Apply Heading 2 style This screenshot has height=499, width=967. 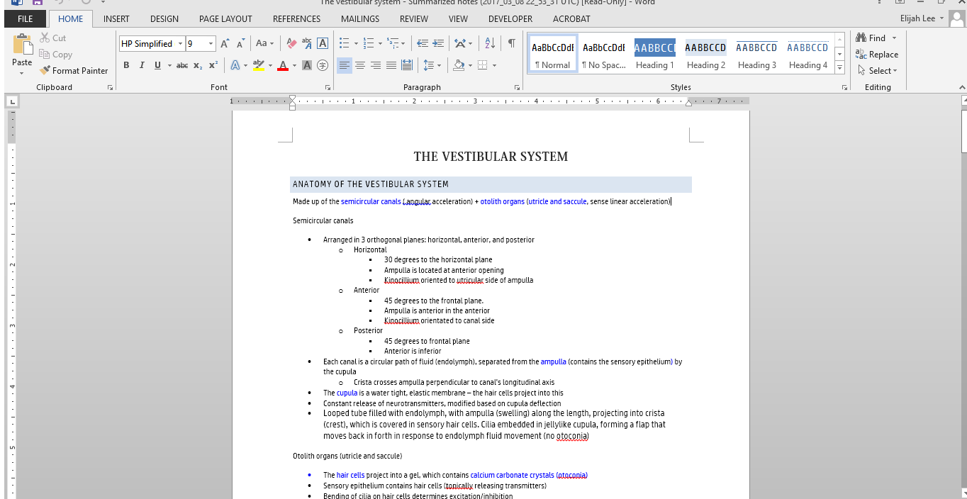706,55
